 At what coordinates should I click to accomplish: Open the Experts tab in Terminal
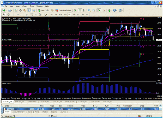[x=54, y=112]
